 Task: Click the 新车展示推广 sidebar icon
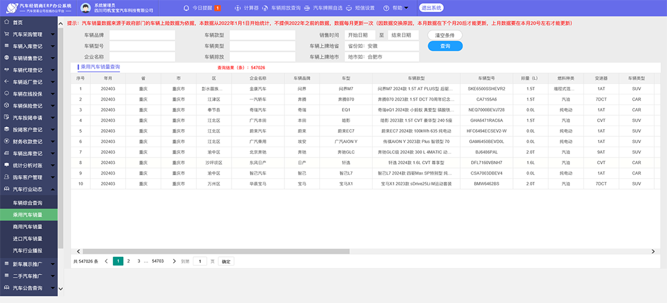click(x=7, y=264)
